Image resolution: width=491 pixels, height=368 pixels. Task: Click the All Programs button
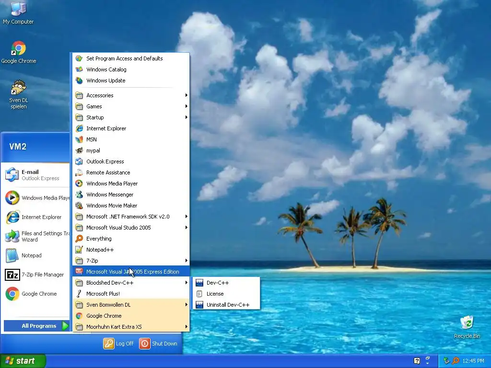(36, 326)
